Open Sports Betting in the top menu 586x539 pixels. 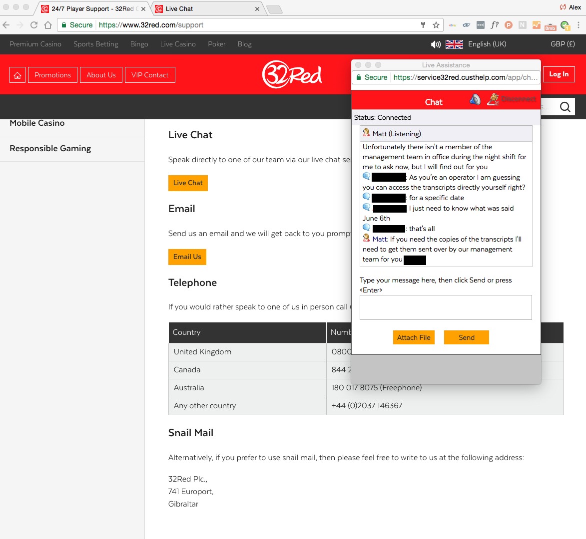click(x=96, y=44)
